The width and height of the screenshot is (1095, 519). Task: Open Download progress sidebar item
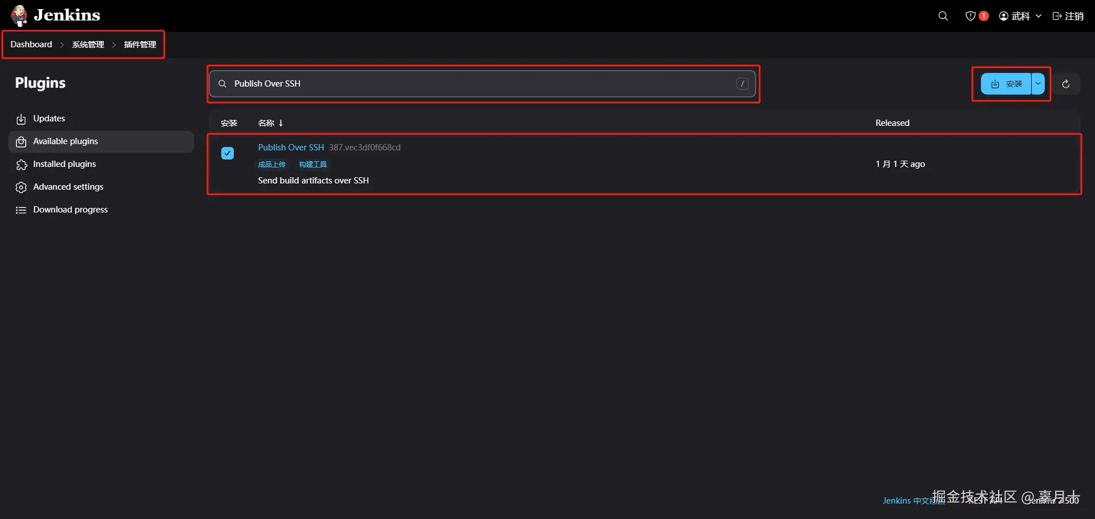point(102,210)
